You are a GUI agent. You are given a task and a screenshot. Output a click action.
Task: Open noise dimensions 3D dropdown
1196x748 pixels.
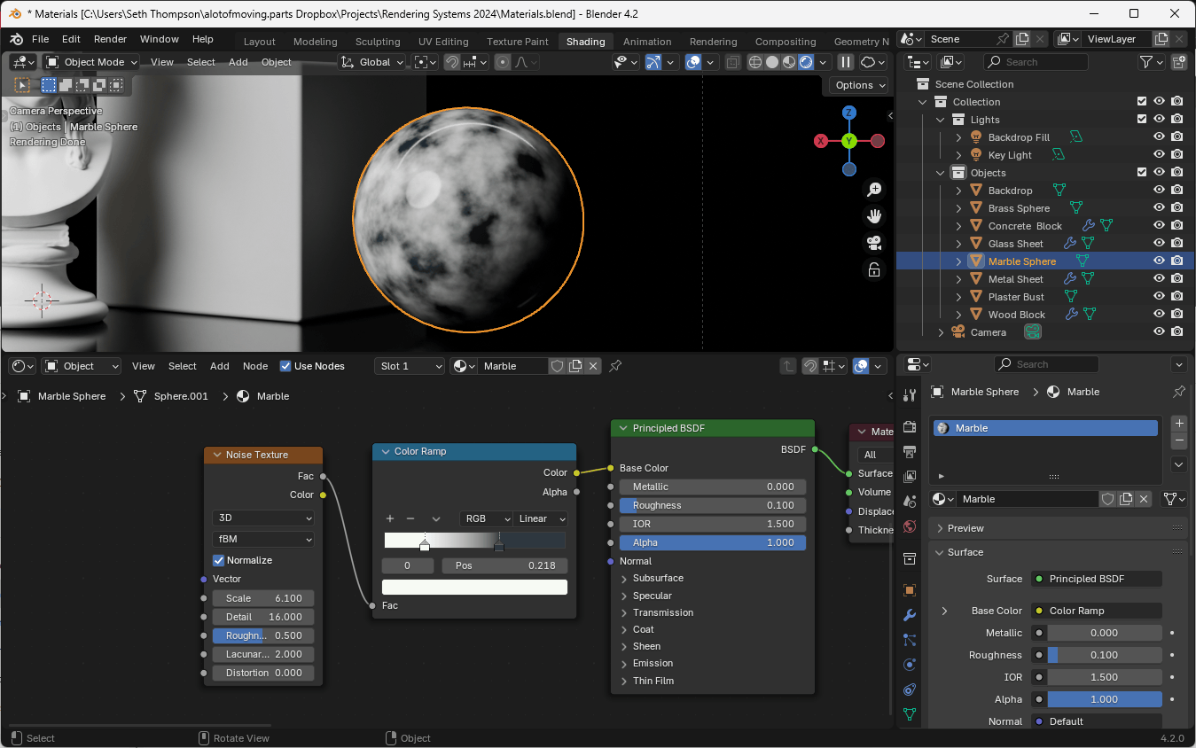(x=262, y=518)
